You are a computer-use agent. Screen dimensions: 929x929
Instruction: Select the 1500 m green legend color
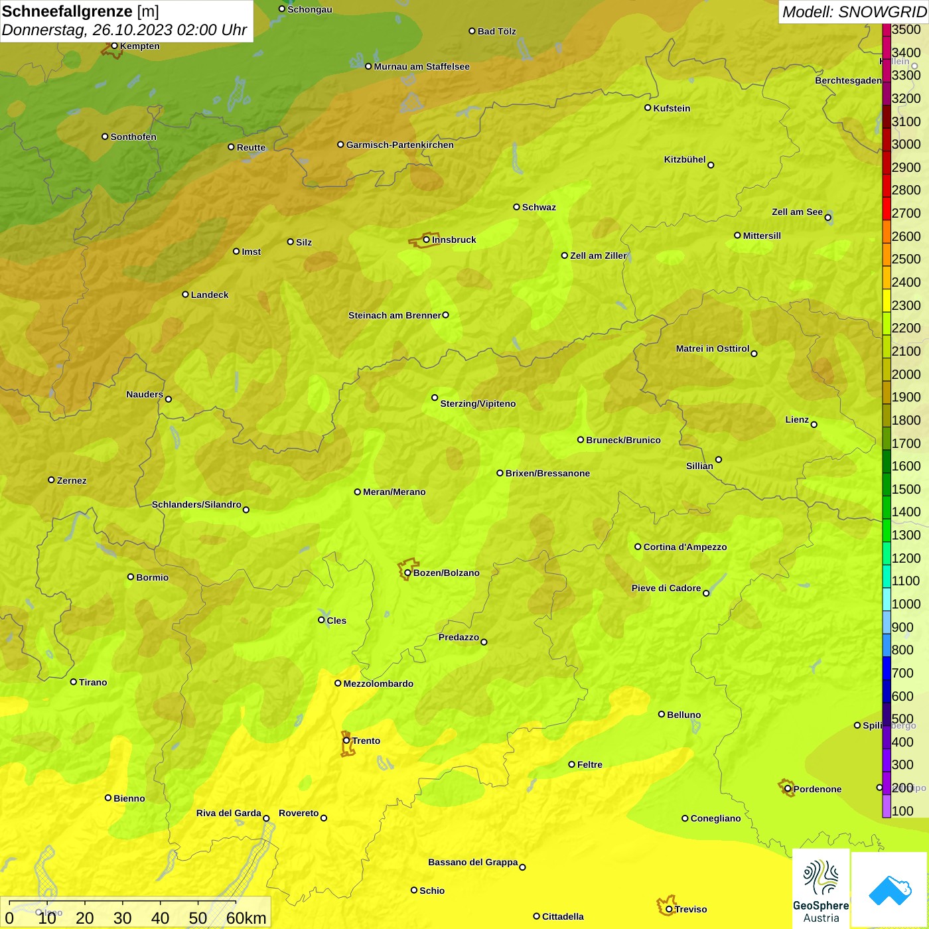pos(887,484)
